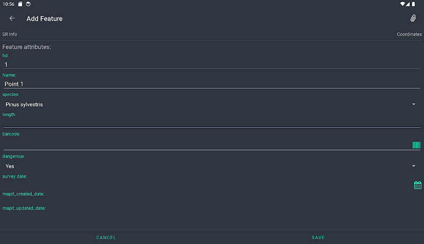Tap the Wi-Fi status icon
Image resolution: width=424 pixels, height=244 pixels.
[402, 4]
